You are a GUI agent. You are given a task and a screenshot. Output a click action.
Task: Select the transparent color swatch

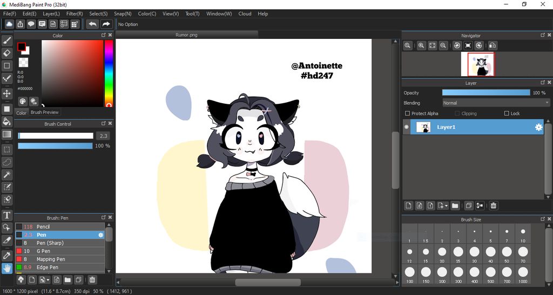coord(23,63)
